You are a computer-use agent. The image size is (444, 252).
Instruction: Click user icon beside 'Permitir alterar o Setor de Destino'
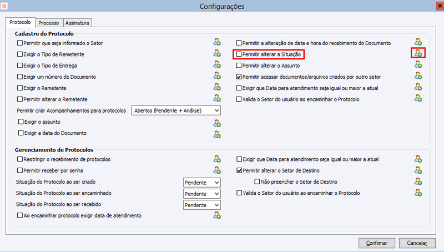pos(418,170)
